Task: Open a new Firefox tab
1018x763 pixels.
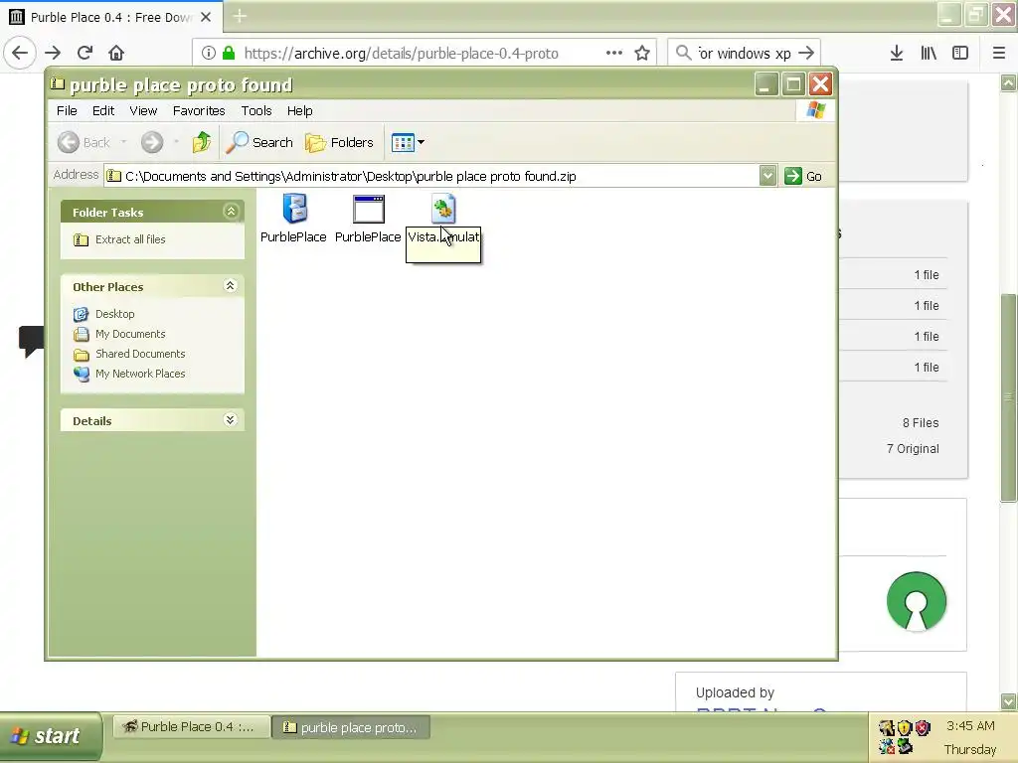Action: [x=240, y=16]
